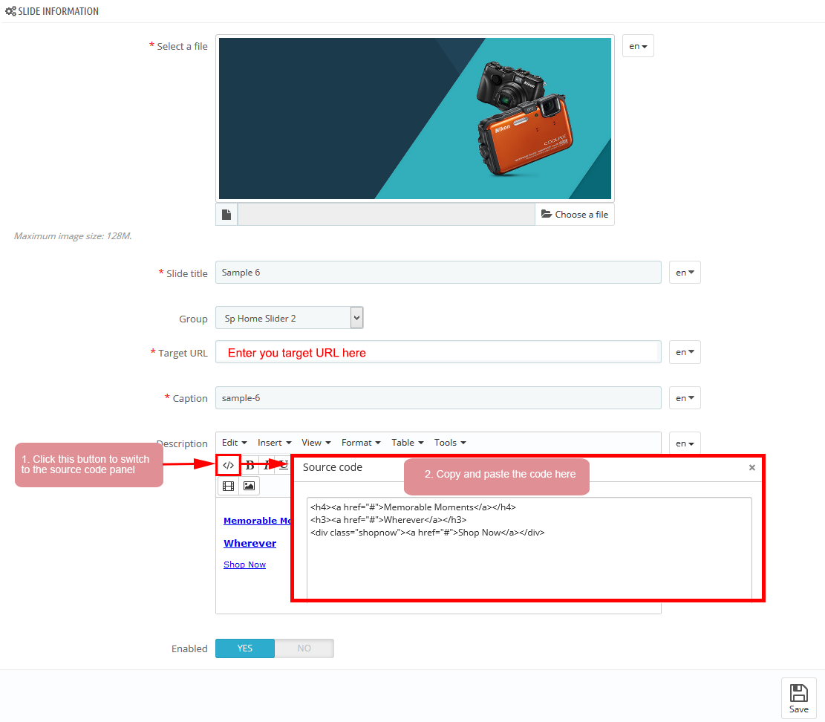The image size is (825, 722).
Task: Switch Enabled toggle to YES
Action: pos(244,648)
